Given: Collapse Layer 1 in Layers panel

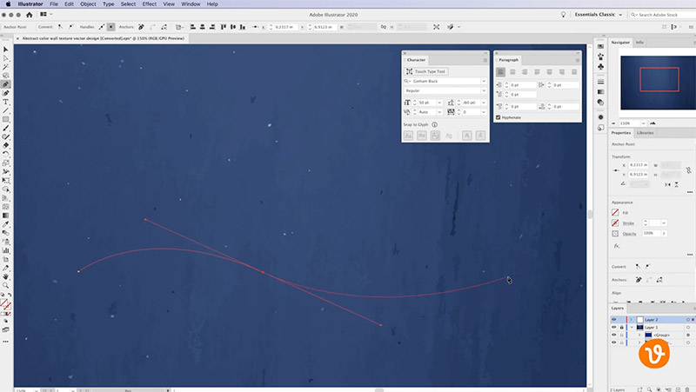Looking at the screenshot, I should 632,328.
